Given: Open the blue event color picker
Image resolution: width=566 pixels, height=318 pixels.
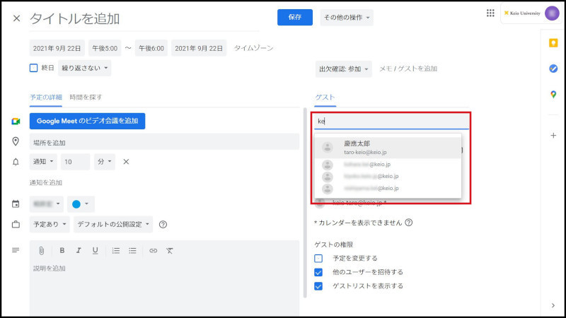Looking at the screenshot, I should 81,204.
